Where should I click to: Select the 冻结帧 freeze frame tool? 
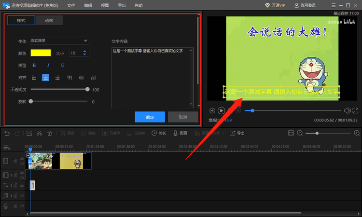point(136,133)
